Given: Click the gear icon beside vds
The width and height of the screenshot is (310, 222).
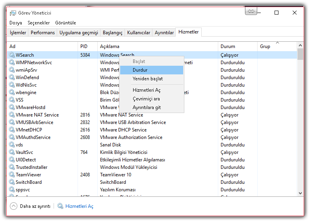Looking at the screenshot, I should click(12, 144).
